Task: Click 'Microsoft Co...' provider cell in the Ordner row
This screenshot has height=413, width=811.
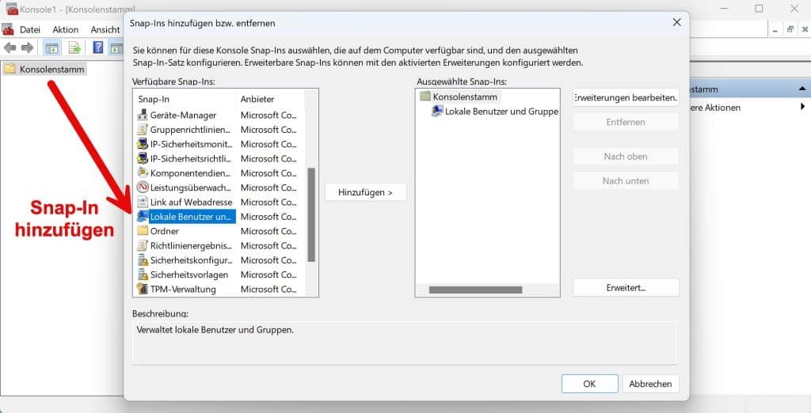Action: (x=268, y=231)
